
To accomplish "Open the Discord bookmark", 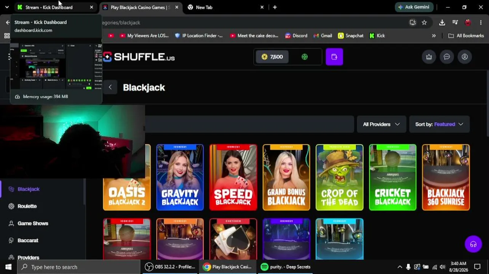I will (296, 36).
